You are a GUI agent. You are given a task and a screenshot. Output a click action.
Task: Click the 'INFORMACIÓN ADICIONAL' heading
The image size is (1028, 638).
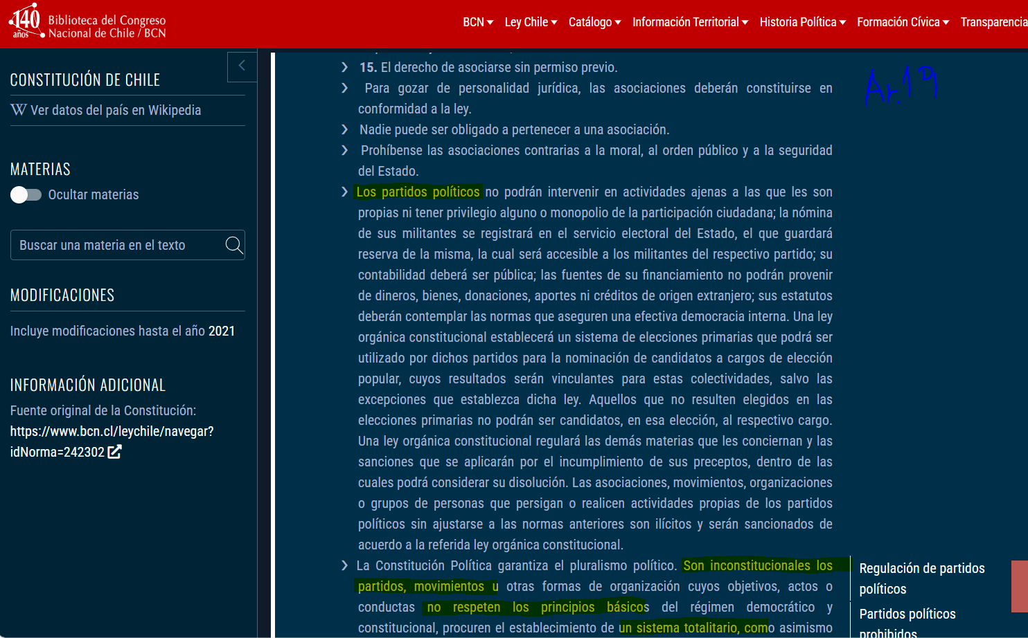(88, 385)
